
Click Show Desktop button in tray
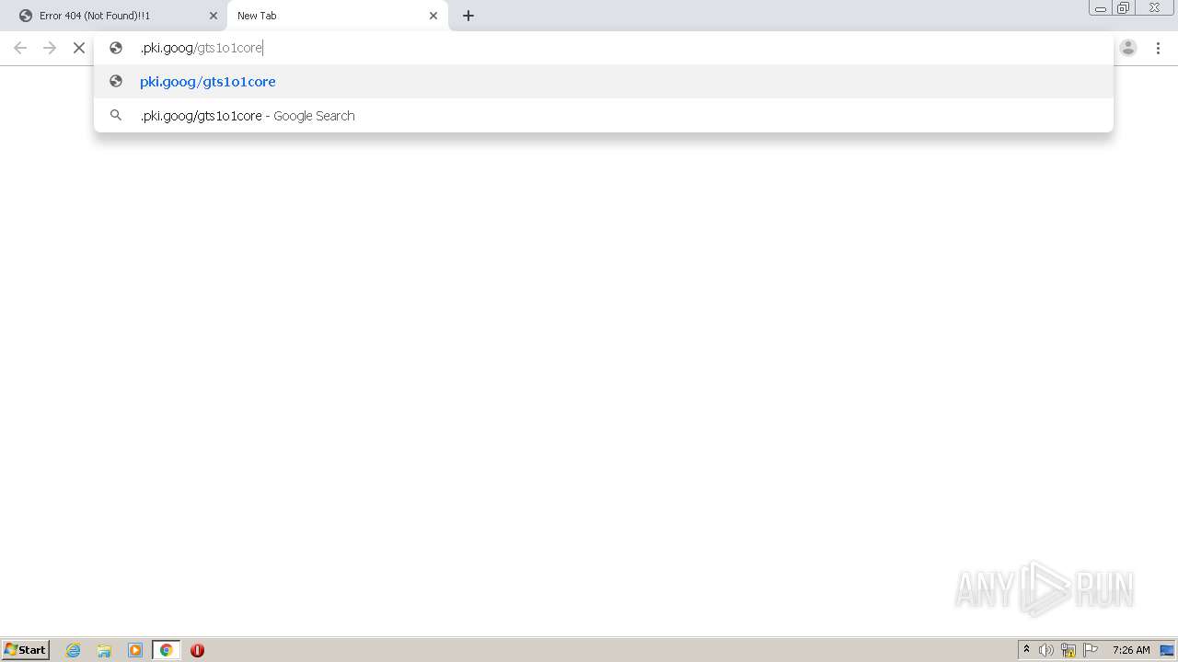(x=1167, y=650)
